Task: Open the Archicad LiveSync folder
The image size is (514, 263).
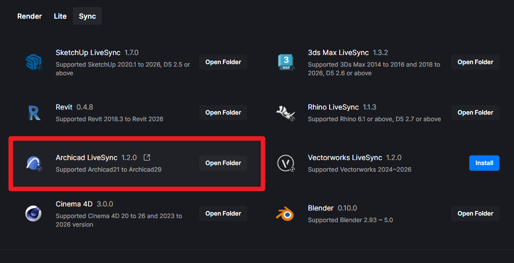Action: click(x=223, y=163)
